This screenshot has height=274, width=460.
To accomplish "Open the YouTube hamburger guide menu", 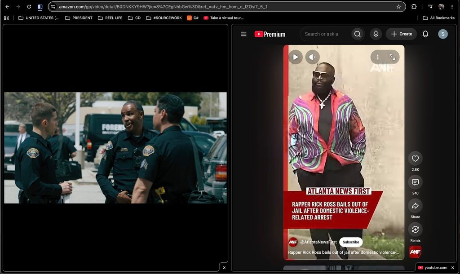I will click(x=243, y=34).
